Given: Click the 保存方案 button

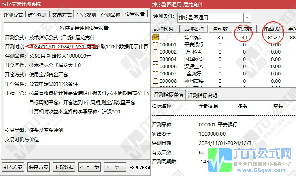Looking at the screenshot, I should tap(38, 167).
